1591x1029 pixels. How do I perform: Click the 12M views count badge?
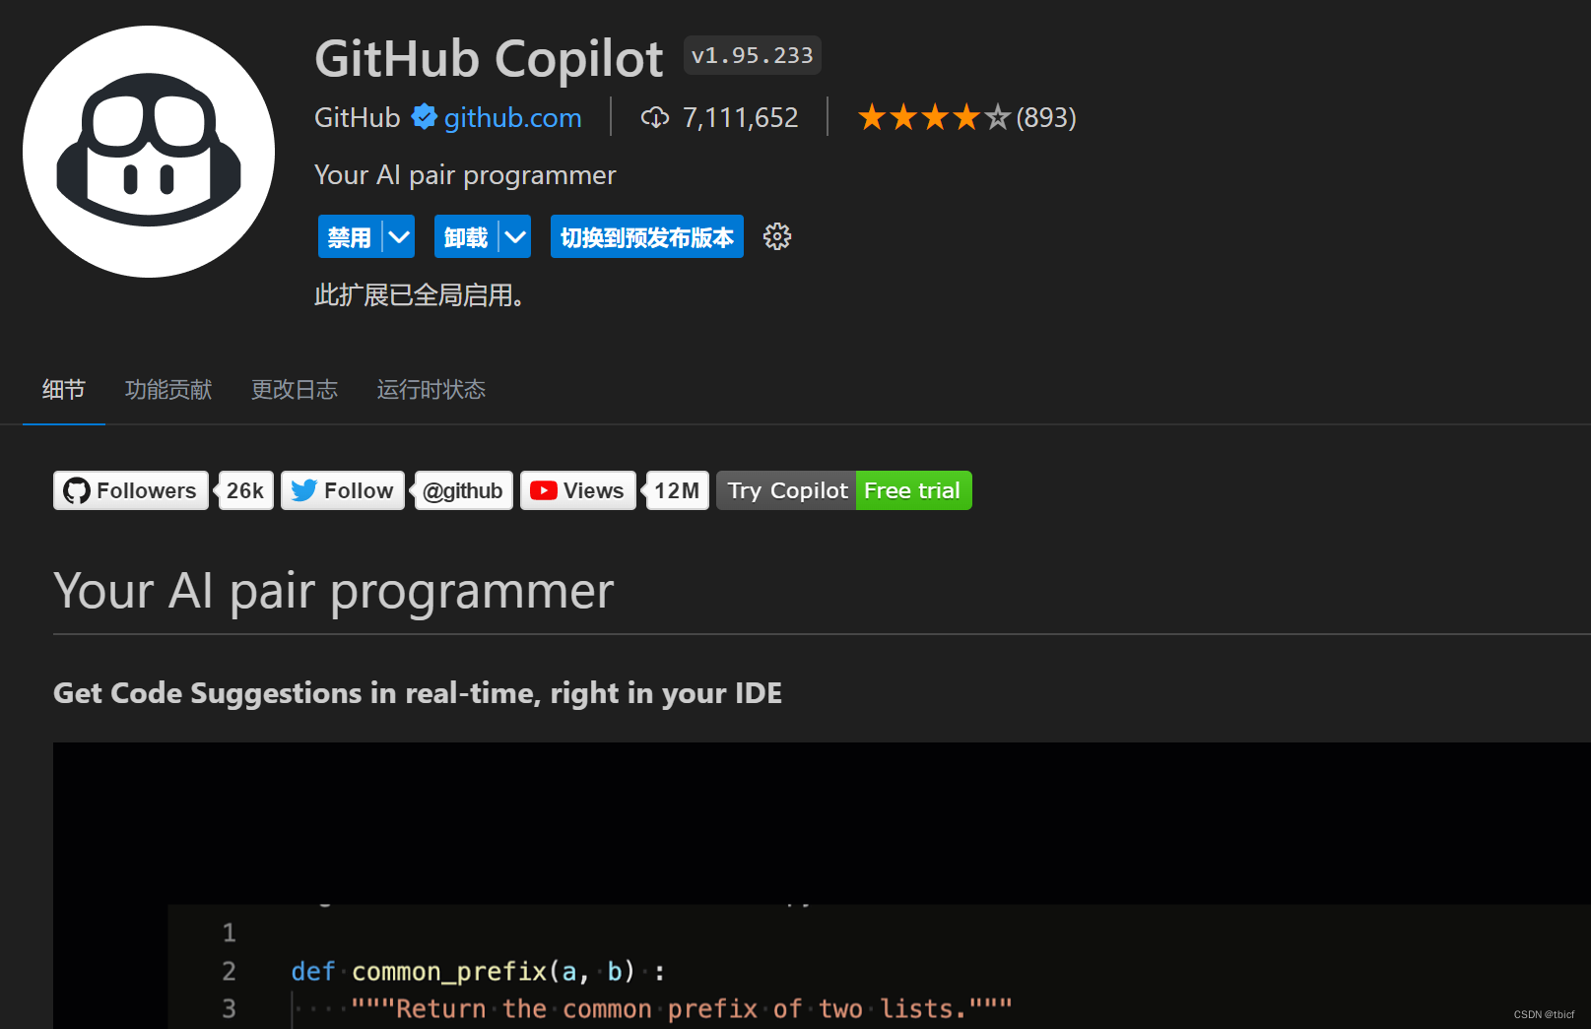pos(677,490)
